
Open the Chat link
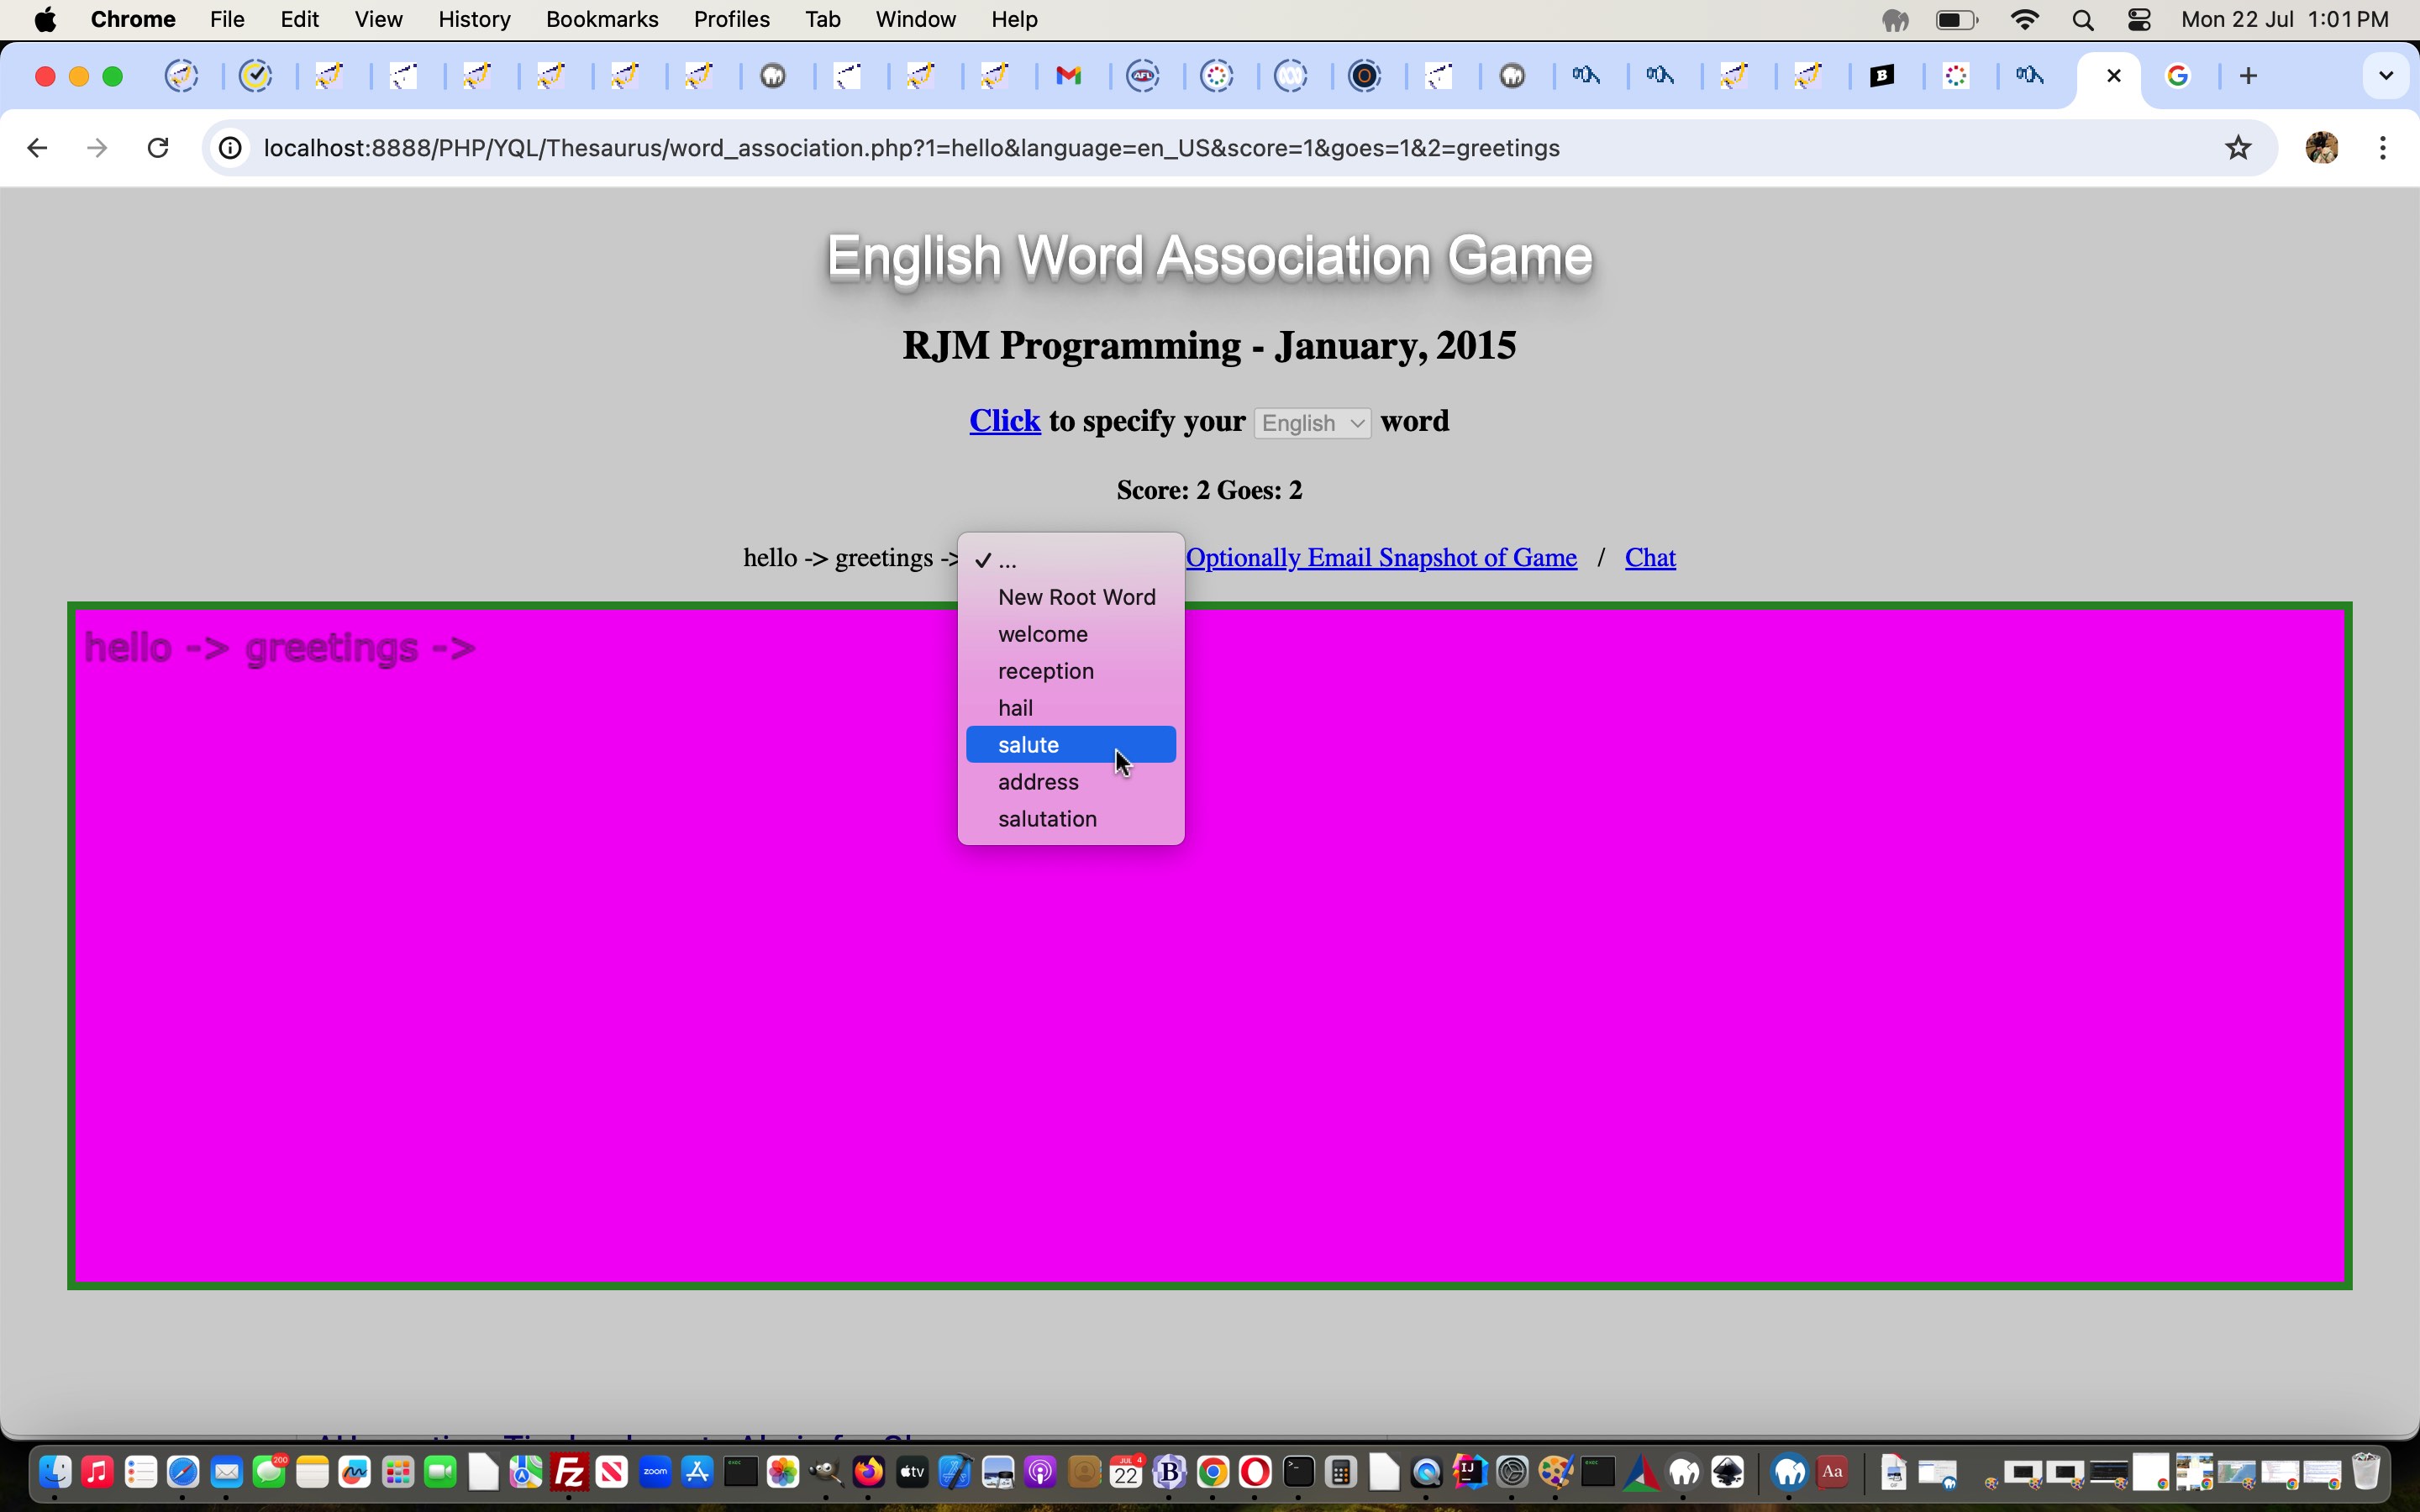click(x=1650, y=557)
